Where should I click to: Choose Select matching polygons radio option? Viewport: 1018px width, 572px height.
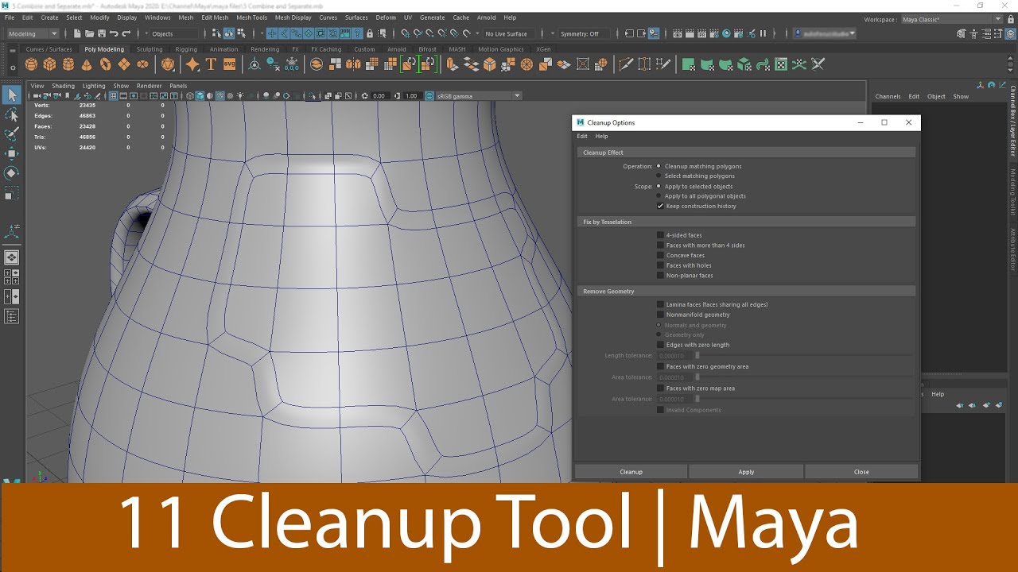point(659,176)
